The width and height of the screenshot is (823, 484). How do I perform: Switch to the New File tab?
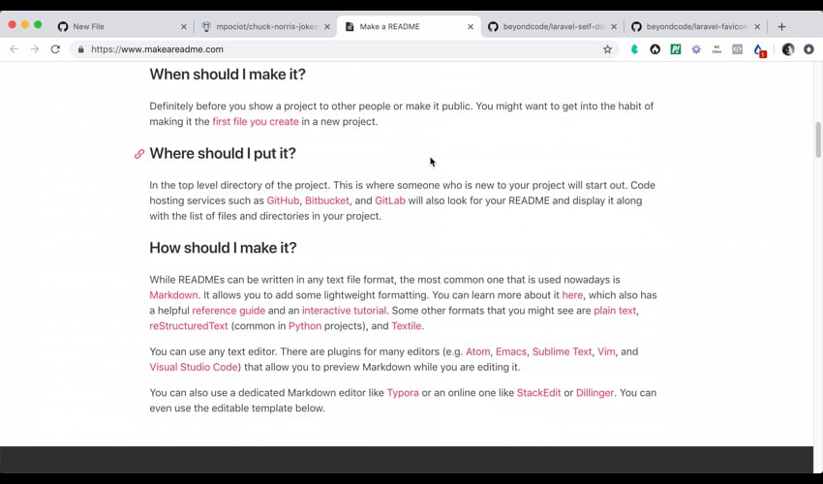point(121,27)
